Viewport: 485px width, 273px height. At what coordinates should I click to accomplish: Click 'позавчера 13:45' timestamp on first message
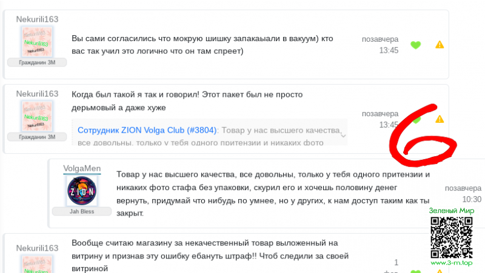(380, 44)
